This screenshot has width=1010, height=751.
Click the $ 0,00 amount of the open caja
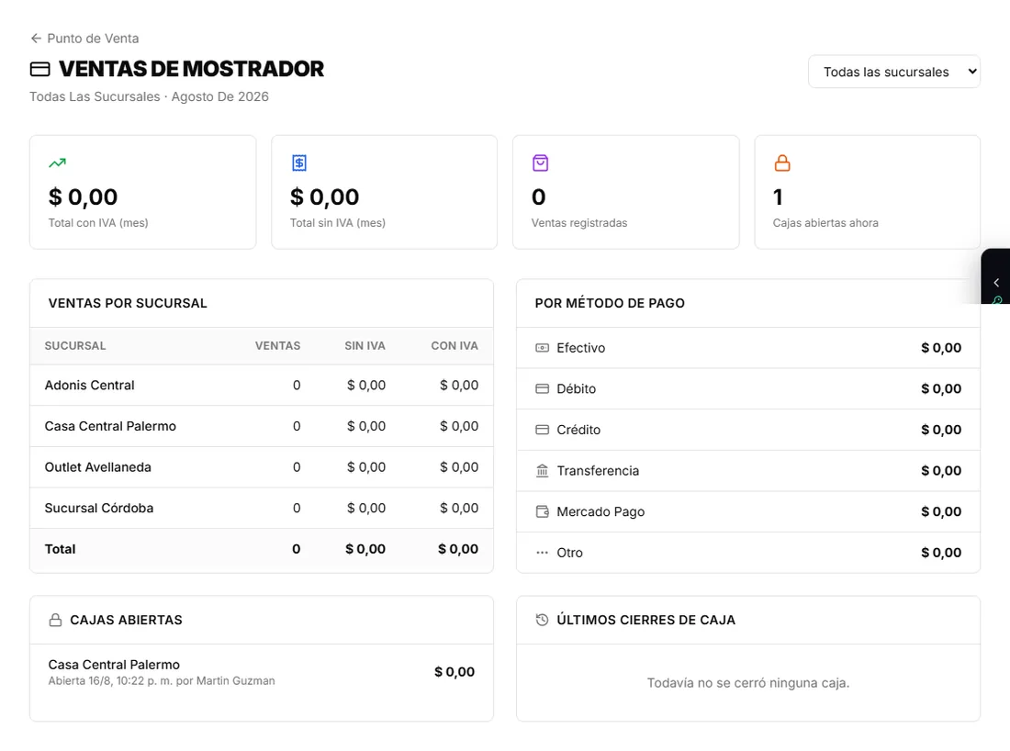coord(454,672)
